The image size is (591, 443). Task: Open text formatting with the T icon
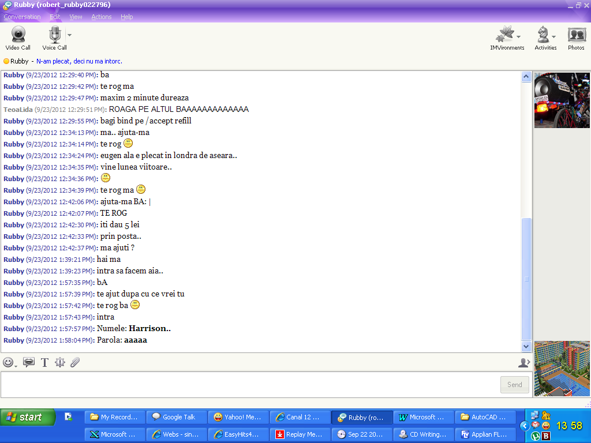44,362
